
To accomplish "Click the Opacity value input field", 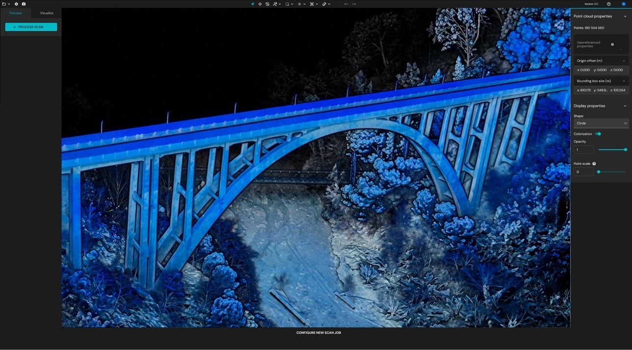I will click(583, 150).
